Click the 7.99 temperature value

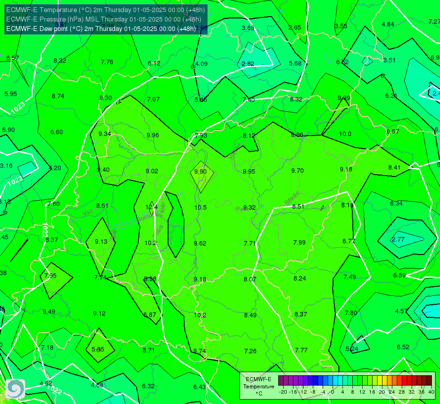click(299, 242)
